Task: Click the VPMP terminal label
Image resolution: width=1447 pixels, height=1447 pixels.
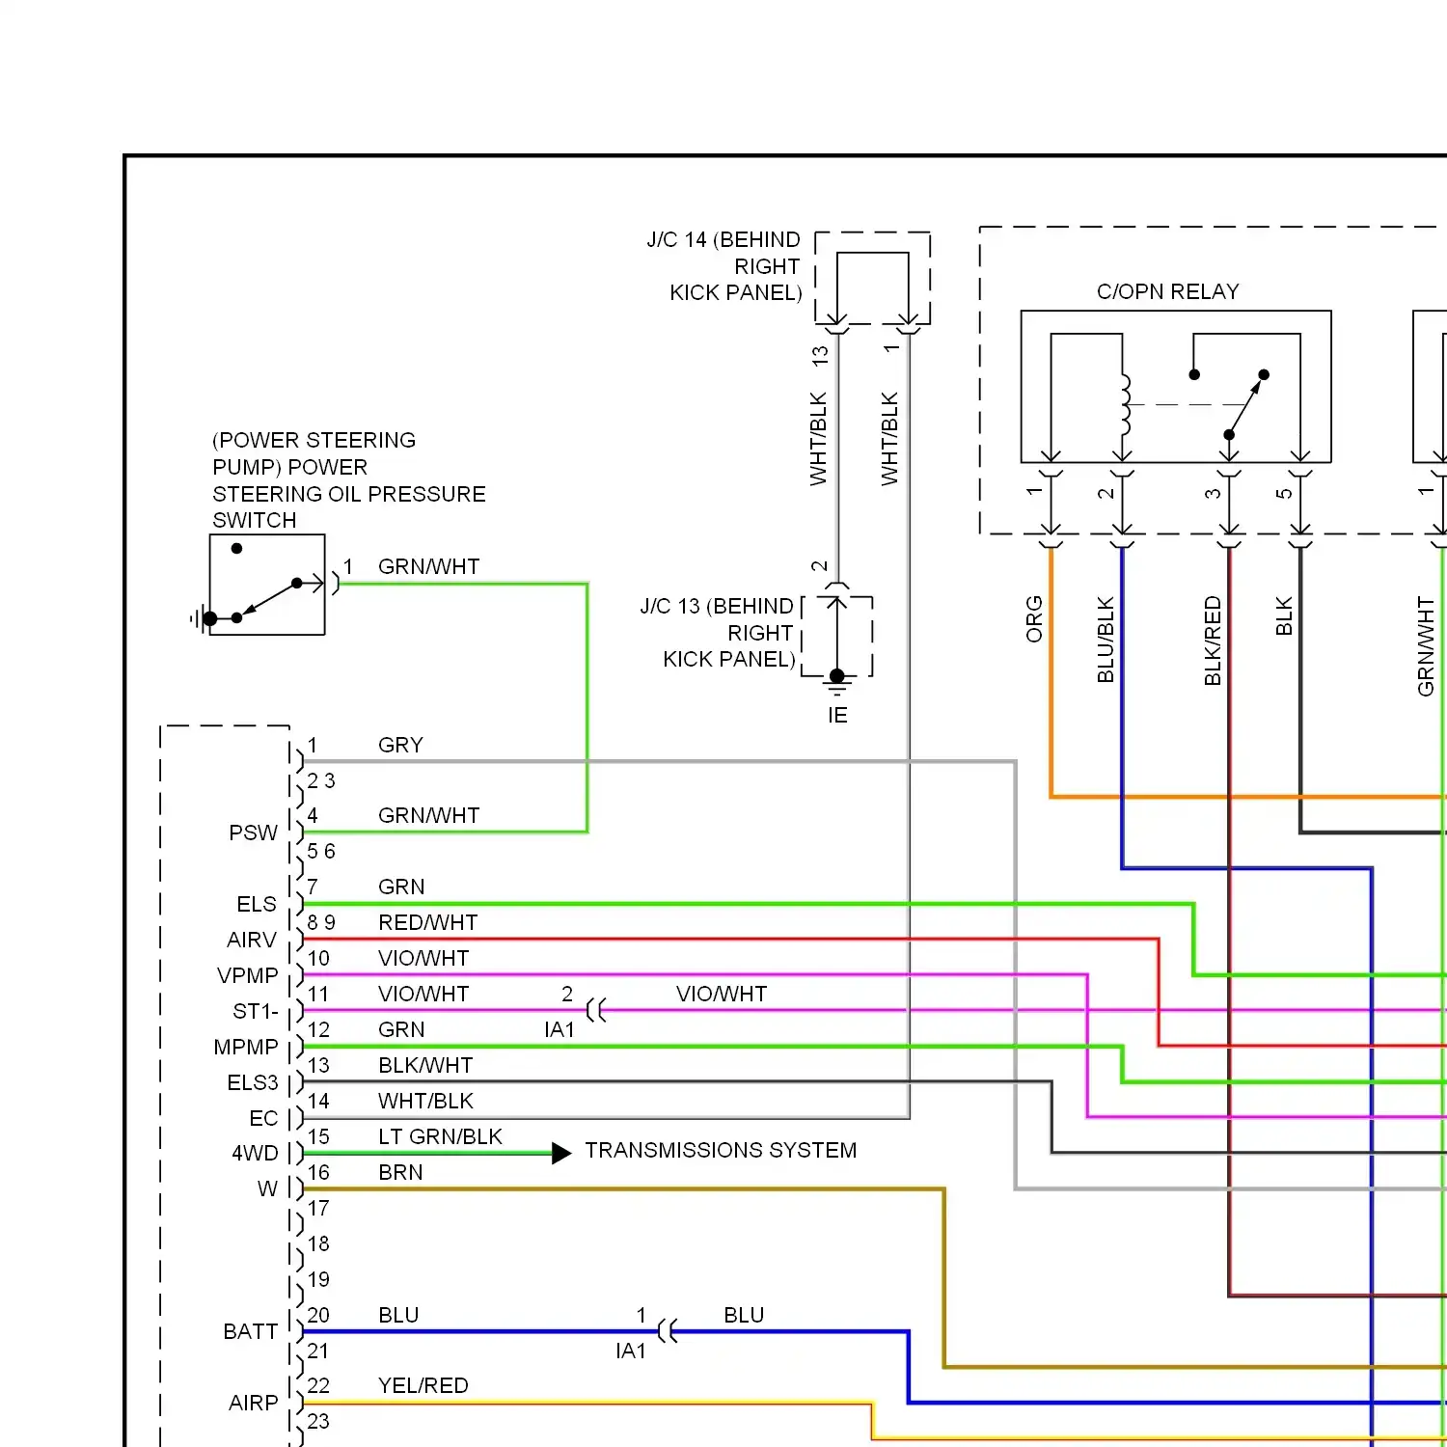Action: coord(248,975)
